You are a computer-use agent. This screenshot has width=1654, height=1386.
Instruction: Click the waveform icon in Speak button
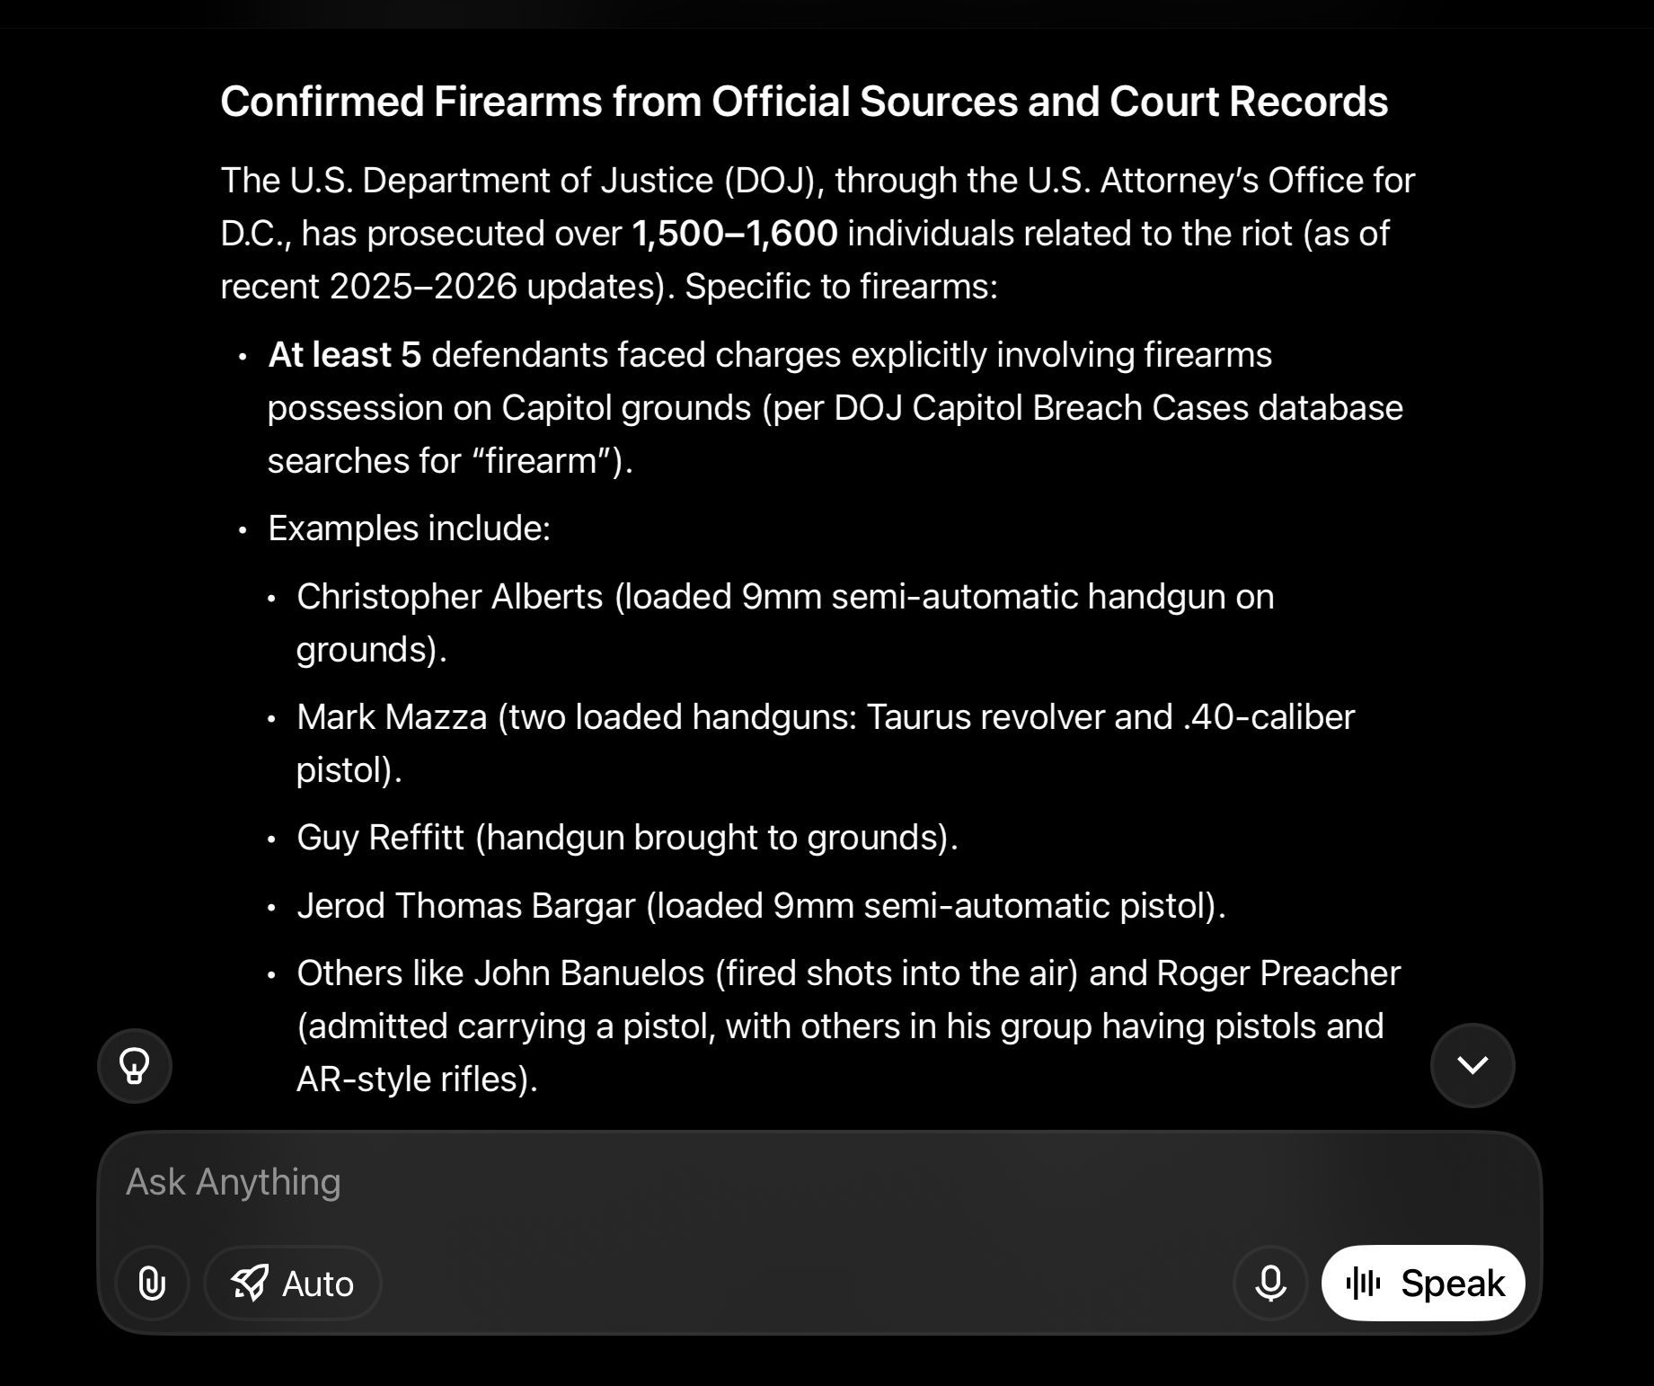pyautogui.click(x=1363, y=1284)
